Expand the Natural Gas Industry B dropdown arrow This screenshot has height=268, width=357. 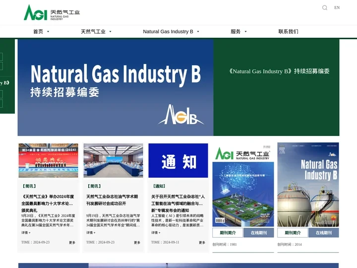[x=198, y=32]
